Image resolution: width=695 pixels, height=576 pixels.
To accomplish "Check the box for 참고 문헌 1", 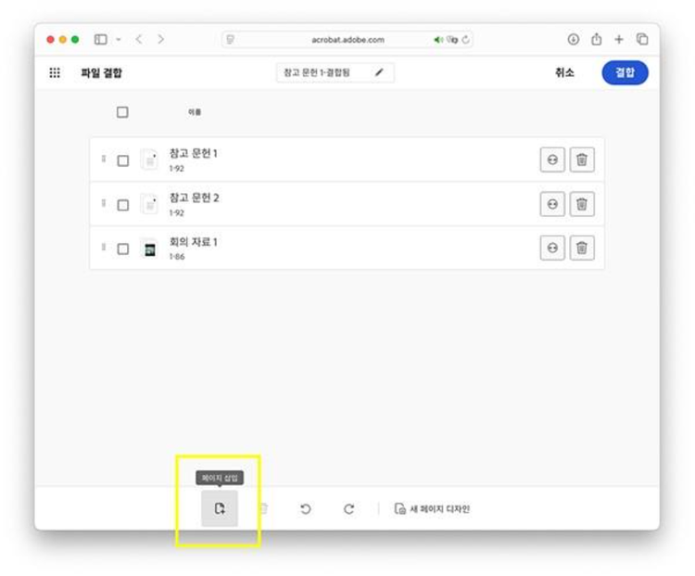I will click(x=122, y=160).
